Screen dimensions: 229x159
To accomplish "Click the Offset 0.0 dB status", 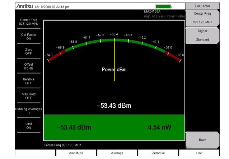I will [29, 66].
